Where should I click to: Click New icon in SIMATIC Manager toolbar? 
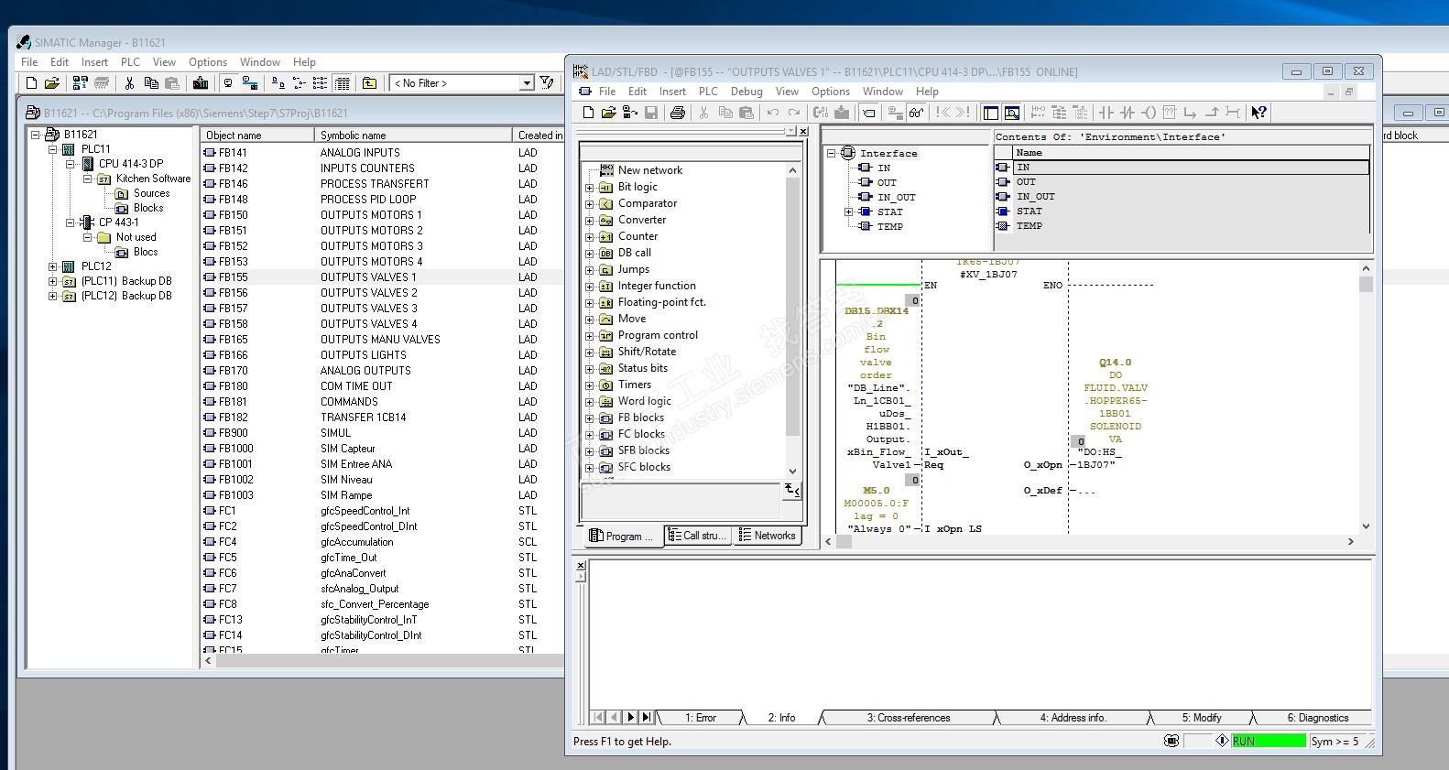(x=31, y=83)
